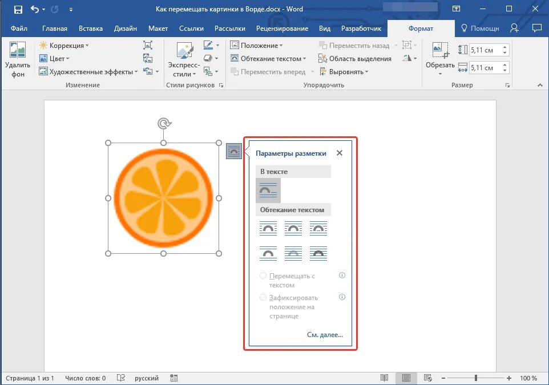Screen dimensions: 549x385
Task: Click Удалить фон button
Action: [x=18, y=59]
